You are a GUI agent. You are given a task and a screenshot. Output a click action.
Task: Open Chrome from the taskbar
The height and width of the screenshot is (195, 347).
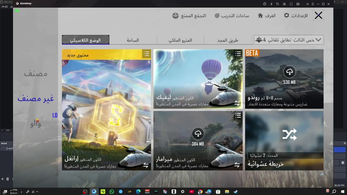coord(200,191)
